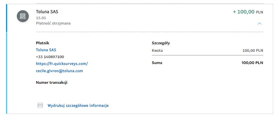
Task: Click the +100,00 PLN amount in the header
Action: point(248,12)
